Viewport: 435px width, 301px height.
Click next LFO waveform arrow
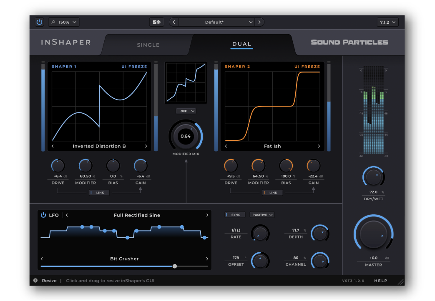tap(207, 215)
